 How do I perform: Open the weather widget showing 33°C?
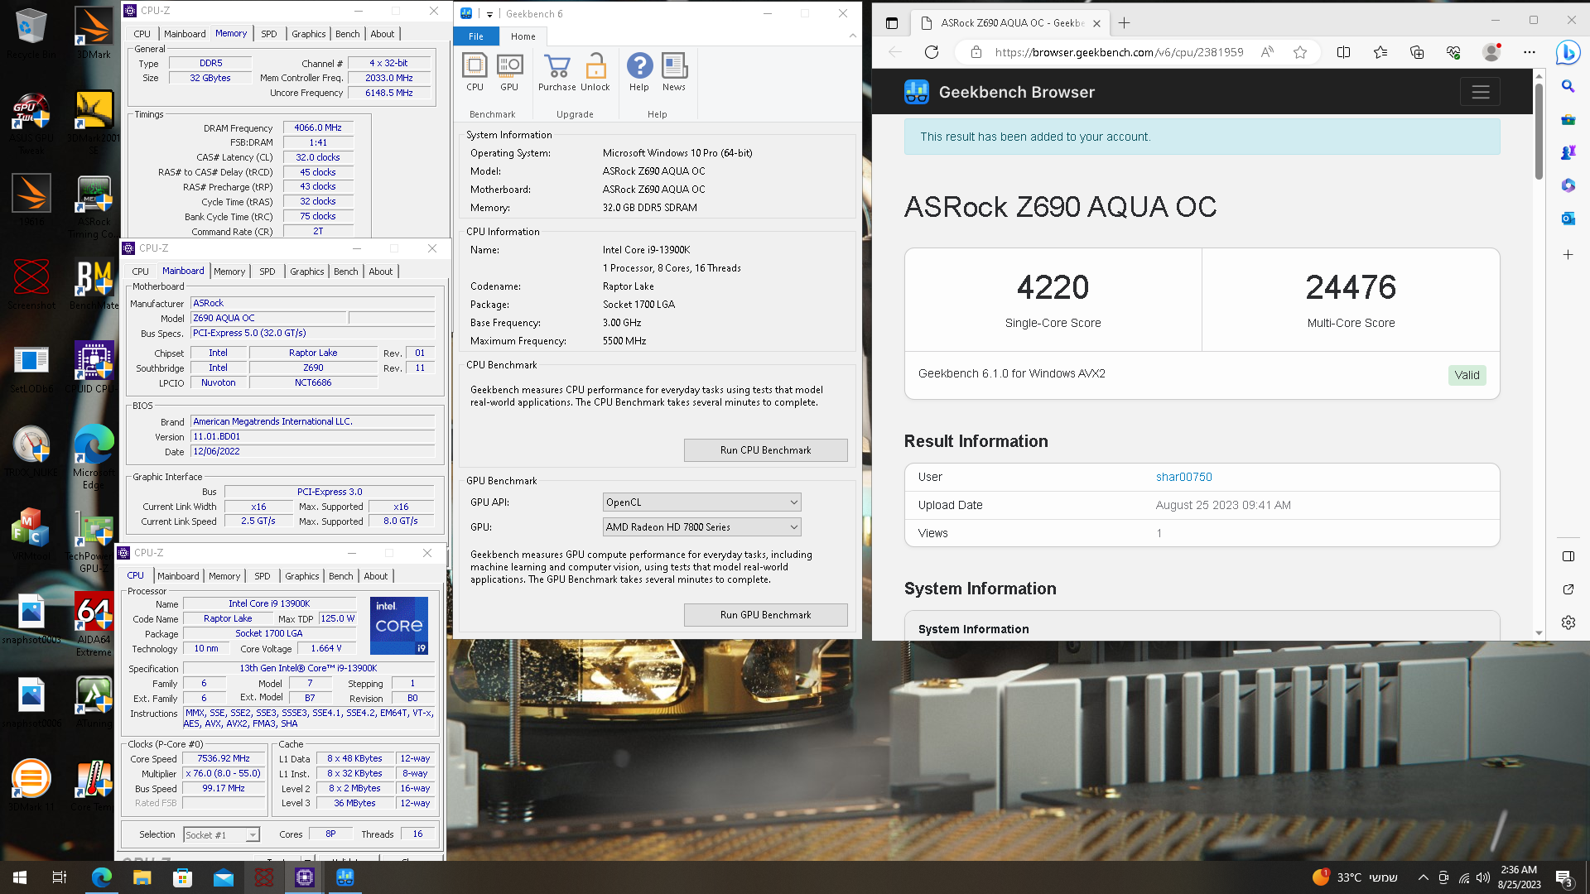tap(1355, 877)
